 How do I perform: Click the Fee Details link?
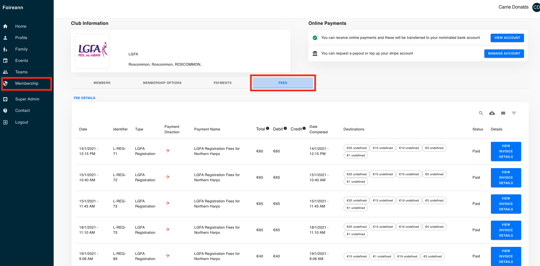(84, 98)
